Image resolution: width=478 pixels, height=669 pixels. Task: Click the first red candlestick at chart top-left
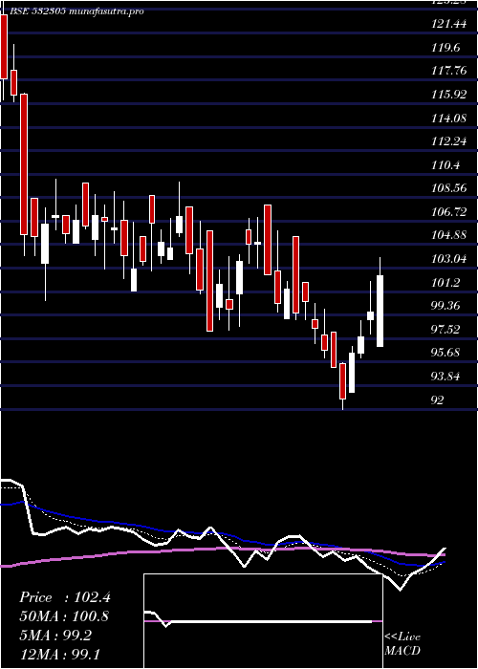[x=4, y=47]
